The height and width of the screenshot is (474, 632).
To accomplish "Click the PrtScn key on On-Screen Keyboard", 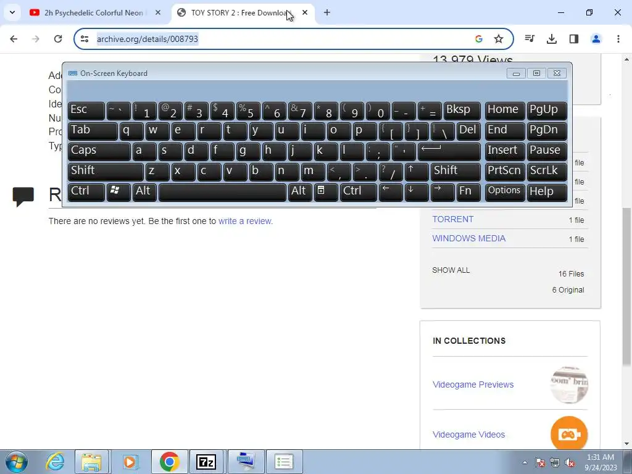I will point(505,171).
